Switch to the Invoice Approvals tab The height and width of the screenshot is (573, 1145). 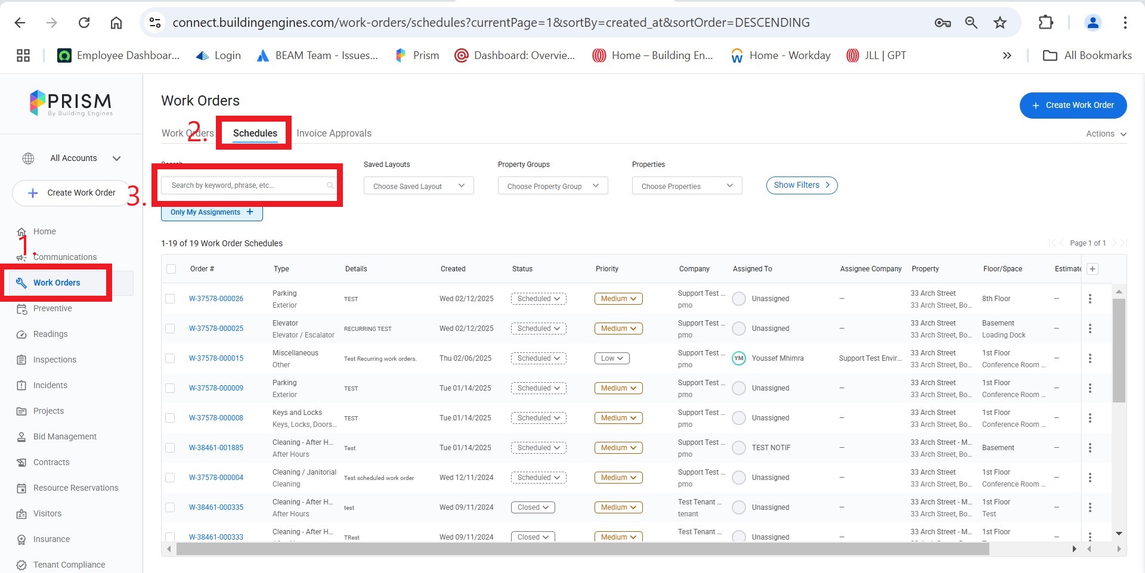(334, 134)
